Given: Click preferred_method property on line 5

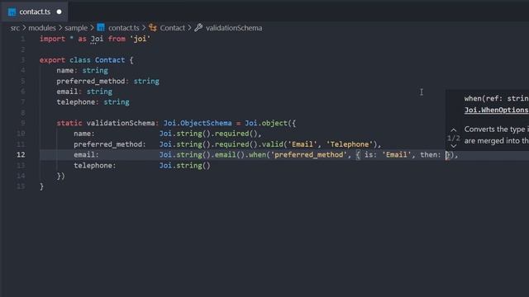Looking at the screenshot, I should [x=91, y=81].
